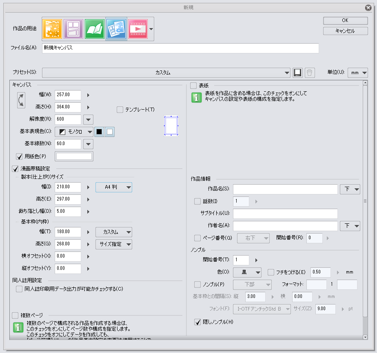Screen dimensions: 377x353
Task: Enable the 話数 checkbox
Action: pos(197,201)
